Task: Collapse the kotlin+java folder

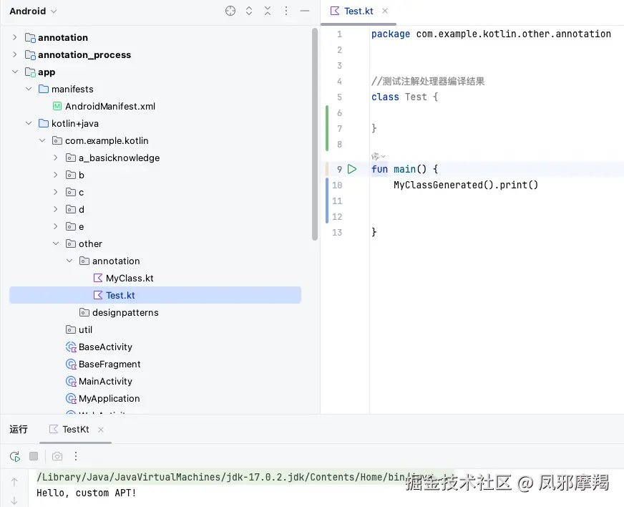Action: point(29,123)
